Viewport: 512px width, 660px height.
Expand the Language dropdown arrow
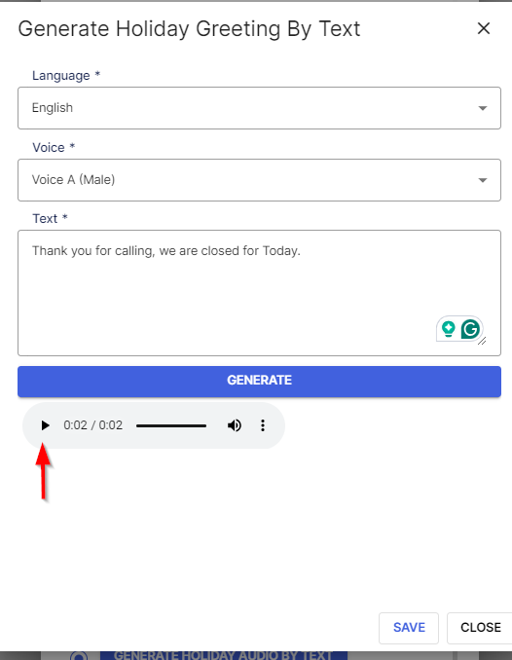pyautogui.click(x=483, y=108)
